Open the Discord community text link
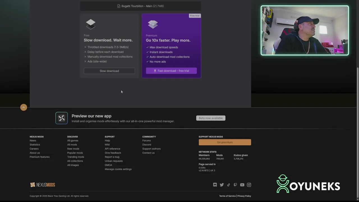The height and width of the screenshot is (202, 359). (x=147, y=145)
